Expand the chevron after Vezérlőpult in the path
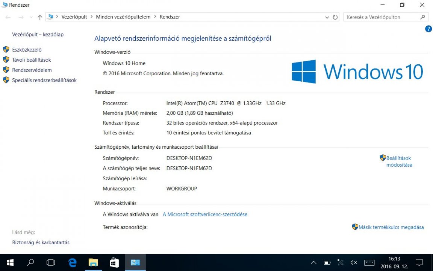433x271 pixels. 91,17
